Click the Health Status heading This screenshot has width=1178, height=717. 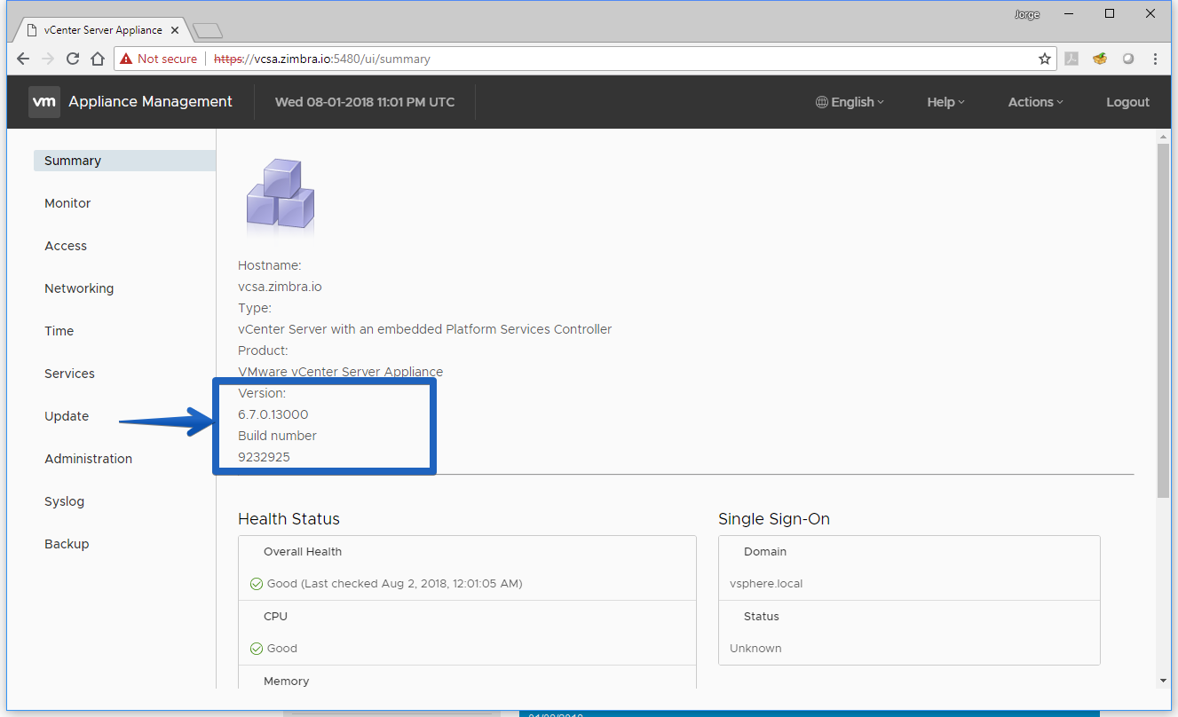(289, 519)
